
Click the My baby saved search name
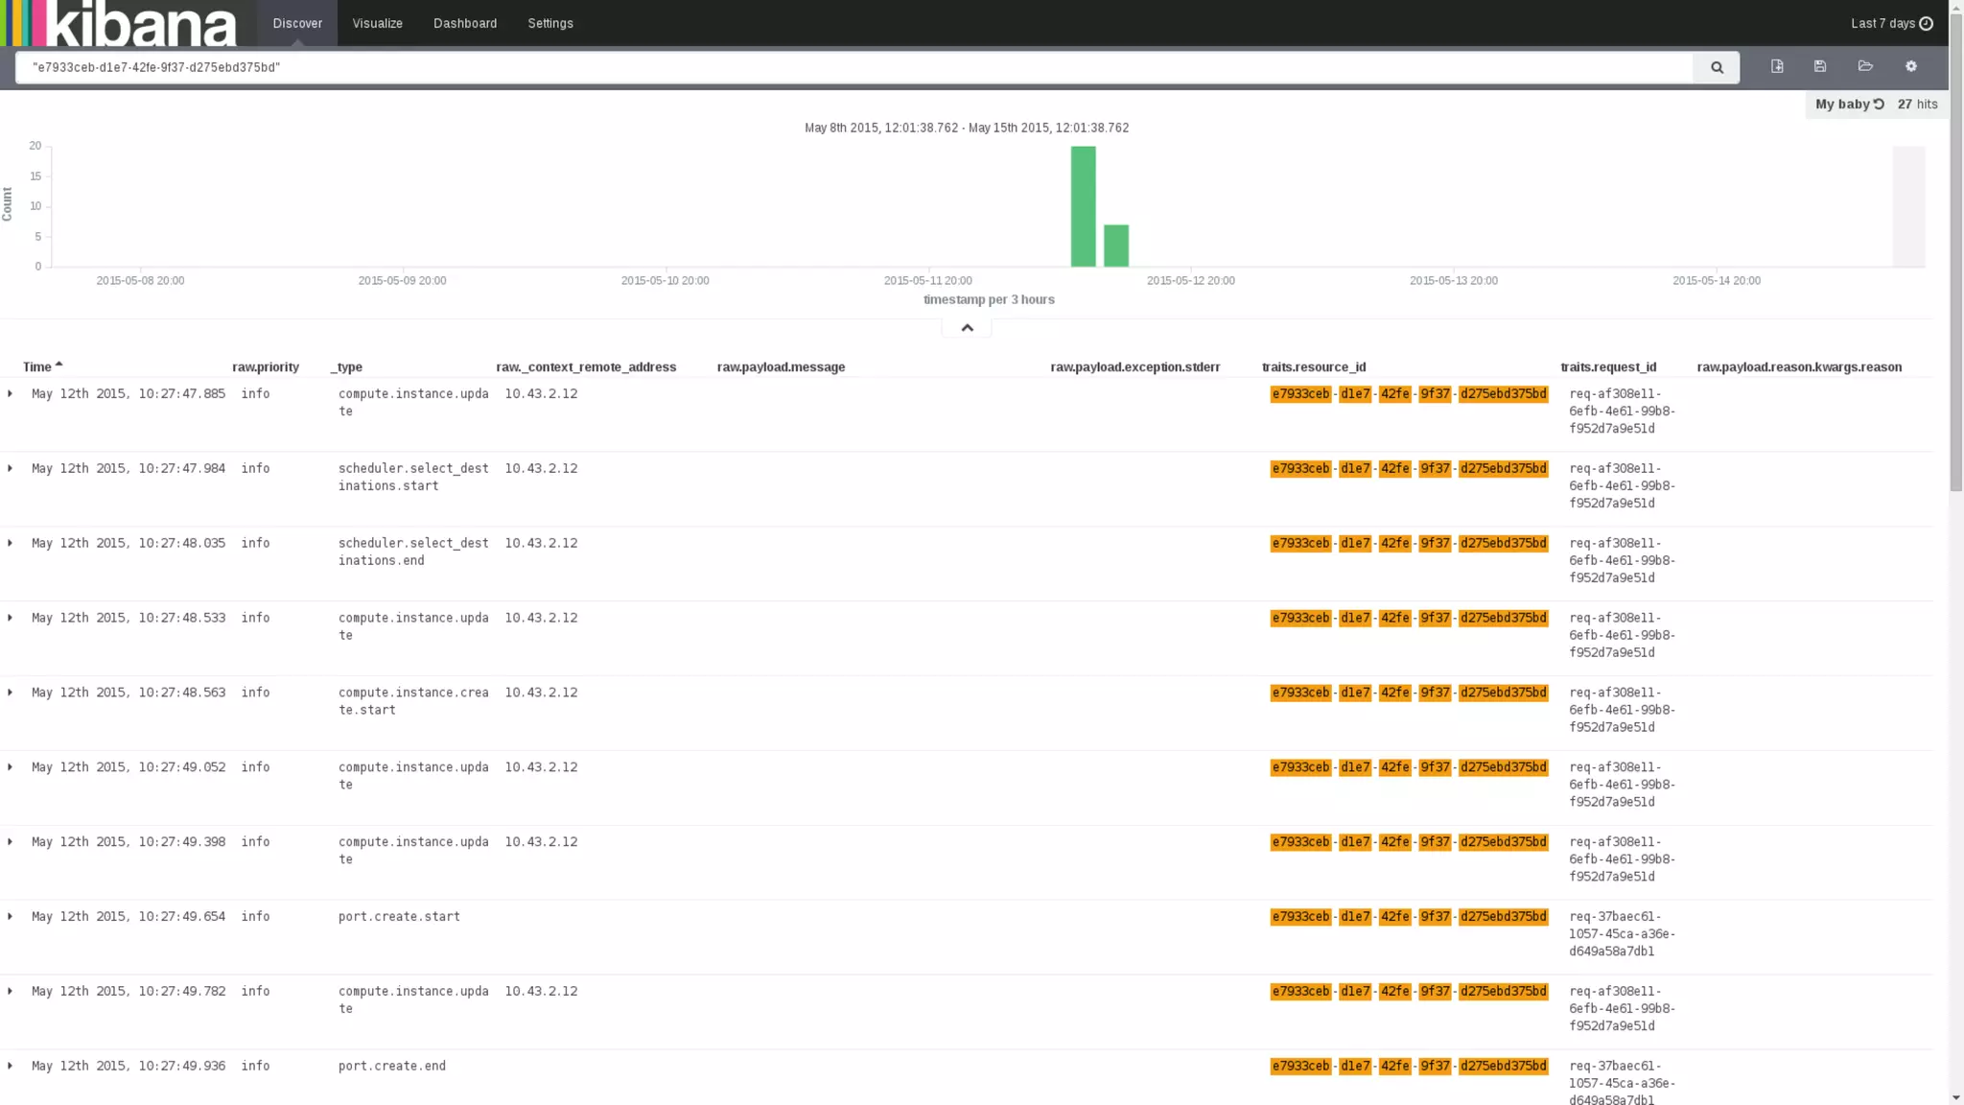(1842, 104)
